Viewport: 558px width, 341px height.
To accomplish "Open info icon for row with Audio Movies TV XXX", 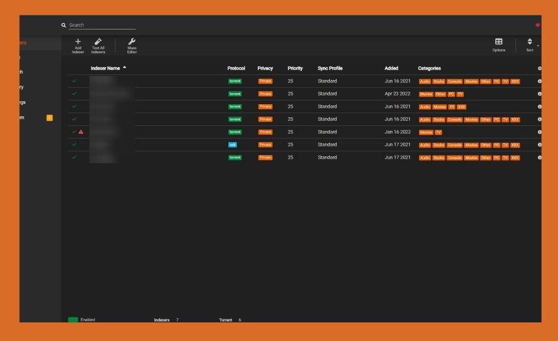I will click(539, 107).
